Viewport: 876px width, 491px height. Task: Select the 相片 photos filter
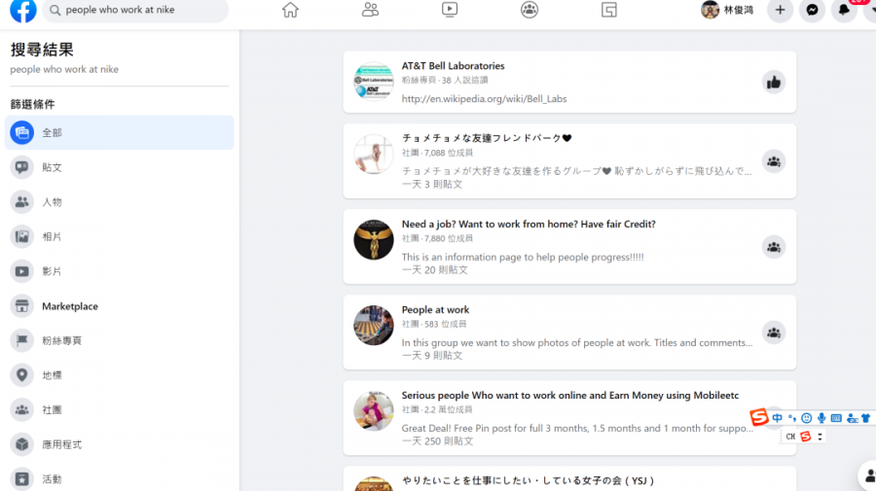[119, 236]
